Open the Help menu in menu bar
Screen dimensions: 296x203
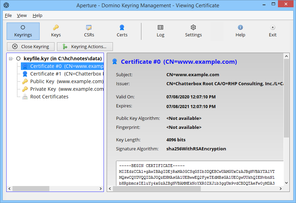click(38, 16)
